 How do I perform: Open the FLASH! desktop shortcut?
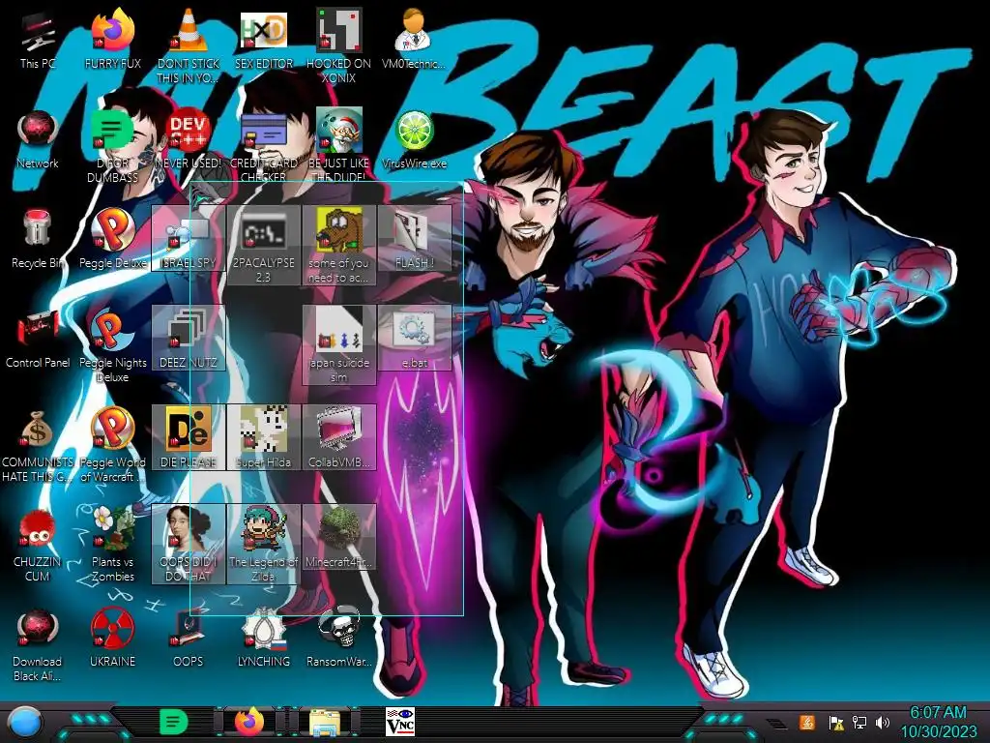[414, 239]
